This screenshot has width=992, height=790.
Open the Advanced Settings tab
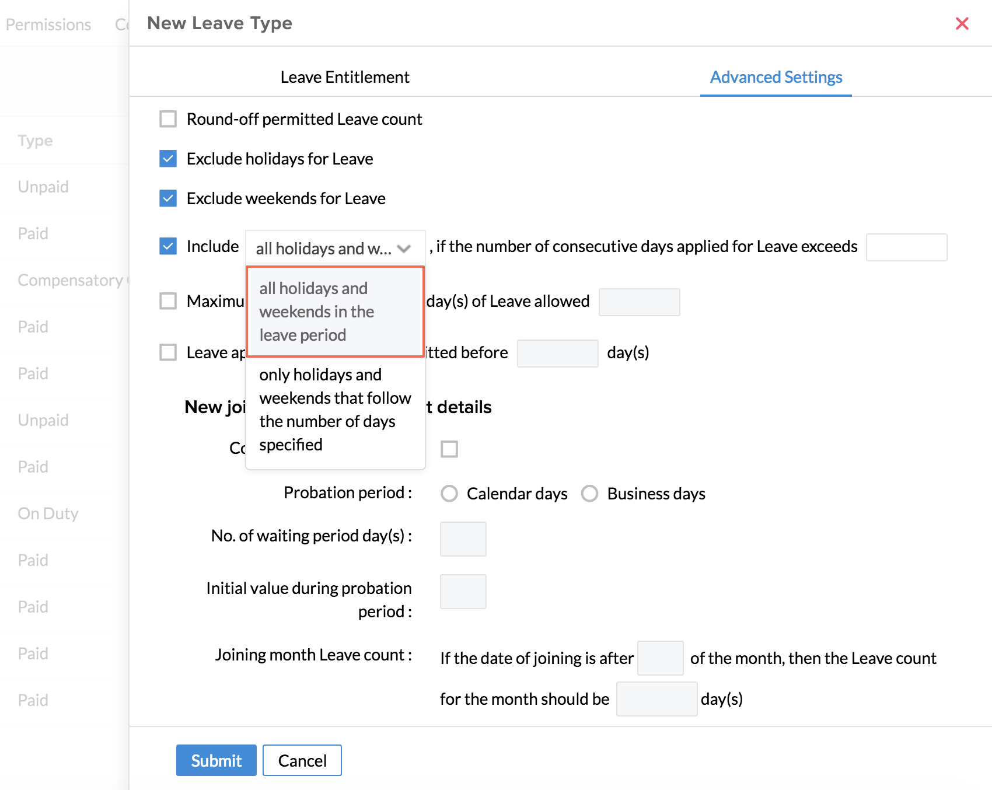pyautogui.click(x=776, y=77)
